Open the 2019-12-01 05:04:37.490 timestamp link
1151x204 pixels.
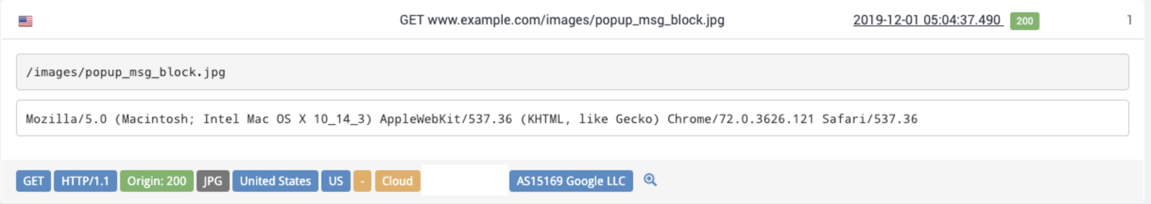(928, 20)
